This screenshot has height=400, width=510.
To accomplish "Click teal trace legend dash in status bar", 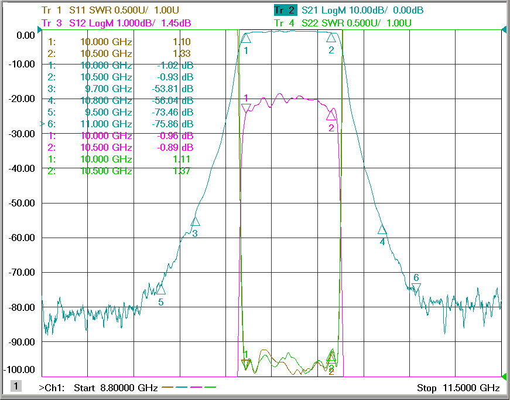I will [x=182, y=387].
